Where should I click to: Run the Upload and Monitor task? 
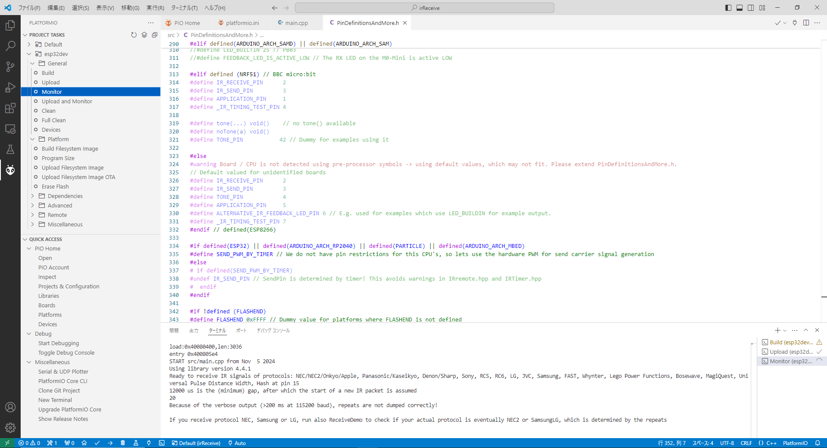67,101
